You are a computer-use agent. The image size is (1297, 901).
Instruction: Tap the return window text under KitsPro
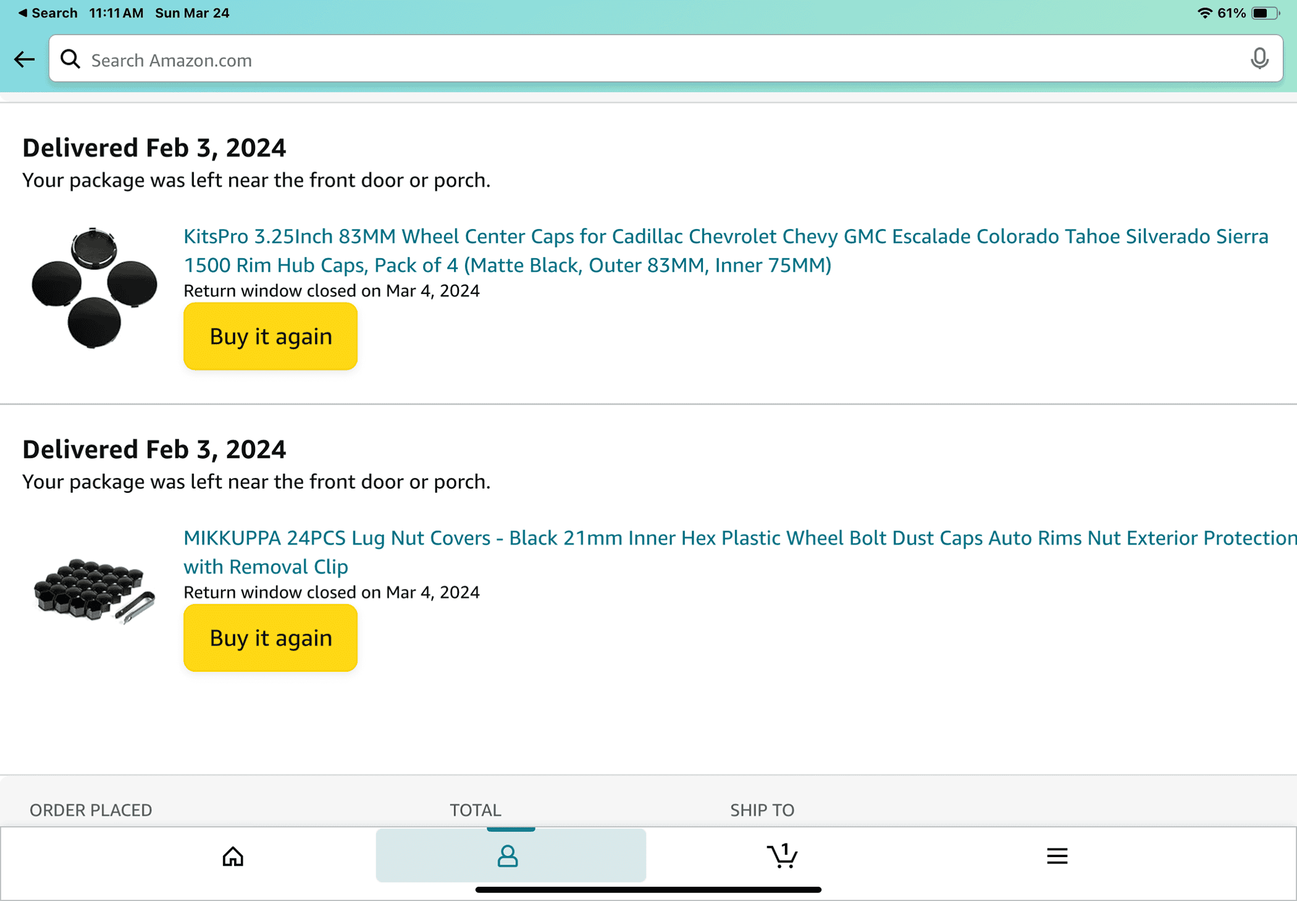(x=332, y=290)
